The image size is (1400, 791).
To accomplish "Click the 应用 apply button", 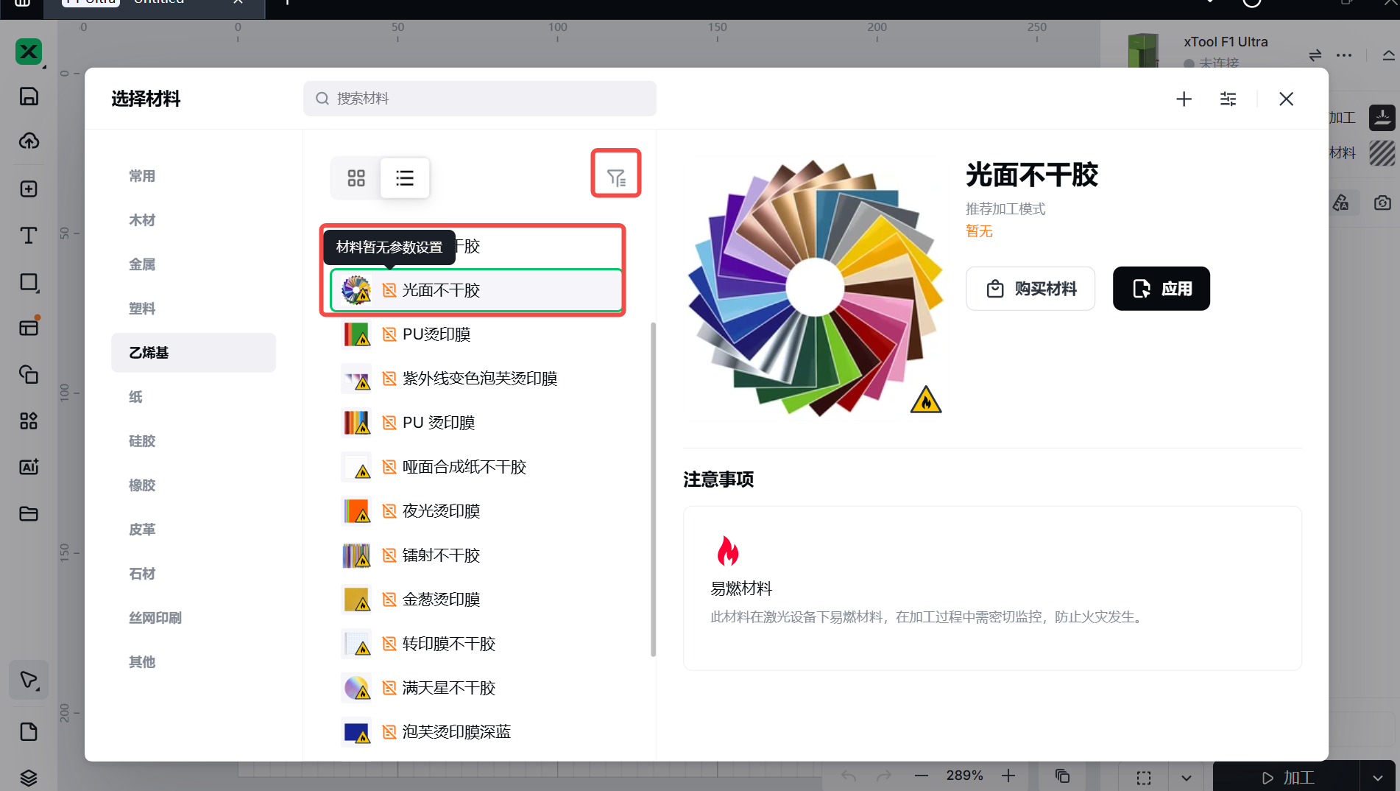I will tap(1161, 289).
